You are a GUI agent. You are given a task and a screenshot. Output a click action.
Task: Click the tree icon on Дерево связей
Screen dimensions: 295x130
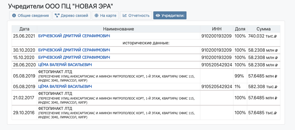coord(57,16)
